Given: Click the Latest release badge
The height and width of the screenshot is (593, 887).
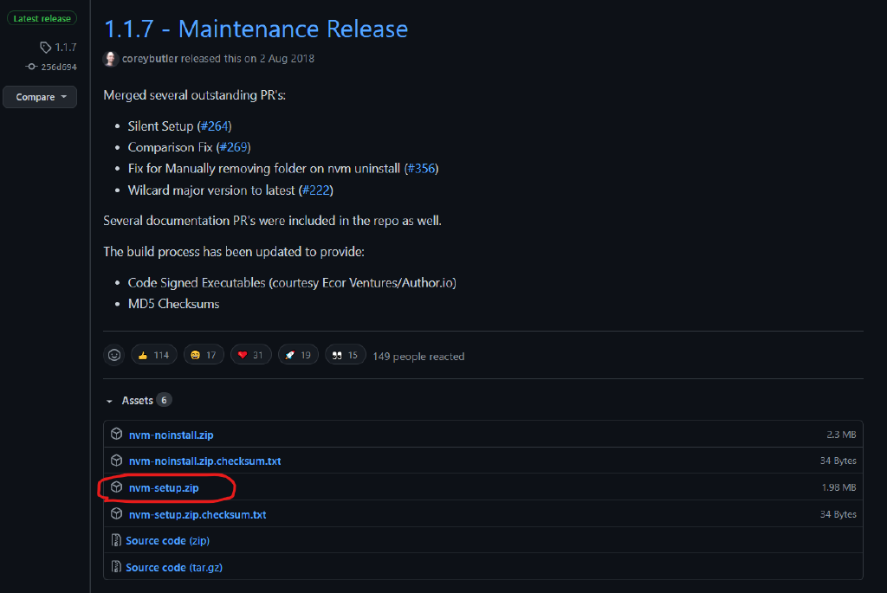Looking at the screenshot, I should [x=40, y=18].
